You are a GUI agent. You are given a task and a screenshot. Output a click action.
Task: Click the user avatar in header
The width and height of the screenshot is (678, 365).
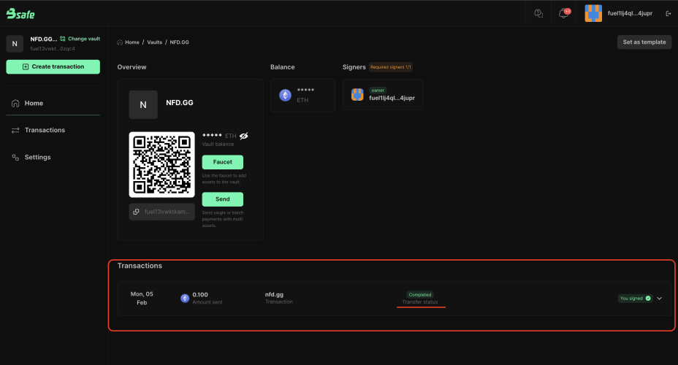[593, 13]
